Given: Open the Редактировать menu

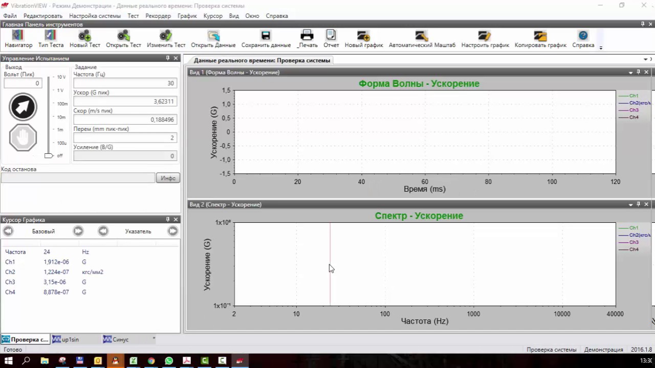Looking at the screenshot, I should 43,16.
